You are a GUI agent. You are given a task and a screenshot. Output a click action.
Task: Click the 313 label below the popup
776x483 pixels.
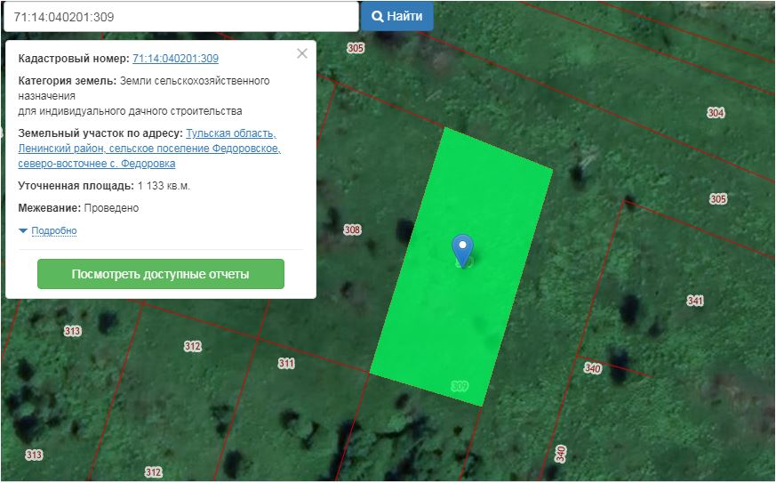click(x=72, y=331)
